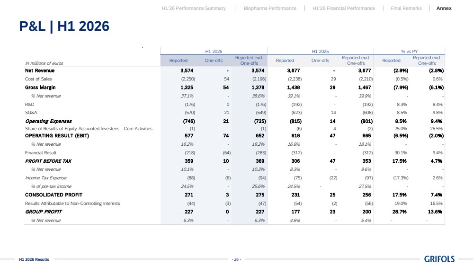Select the Final Remarks navigation item

coord(406,9)
